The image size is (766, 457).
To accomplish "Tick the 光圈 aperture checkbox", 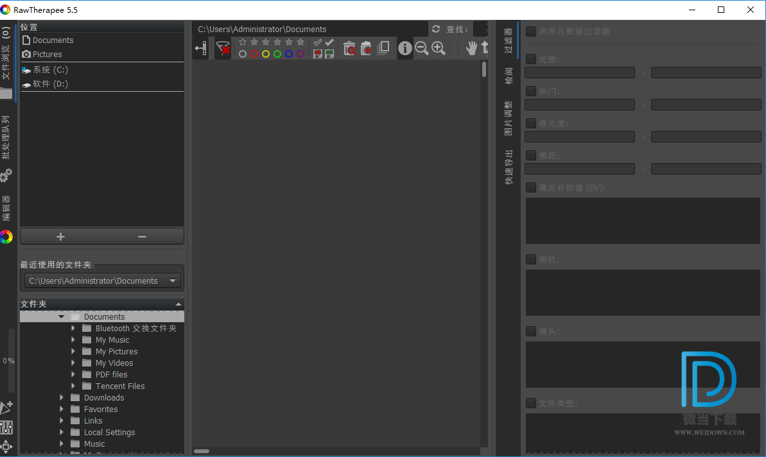I will click(531, 59).
